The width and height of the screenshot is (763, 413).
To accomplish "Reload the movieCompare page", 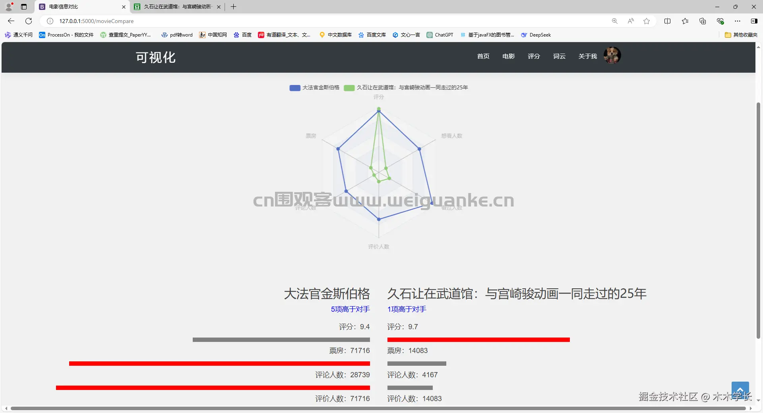I will click(29, 21).
